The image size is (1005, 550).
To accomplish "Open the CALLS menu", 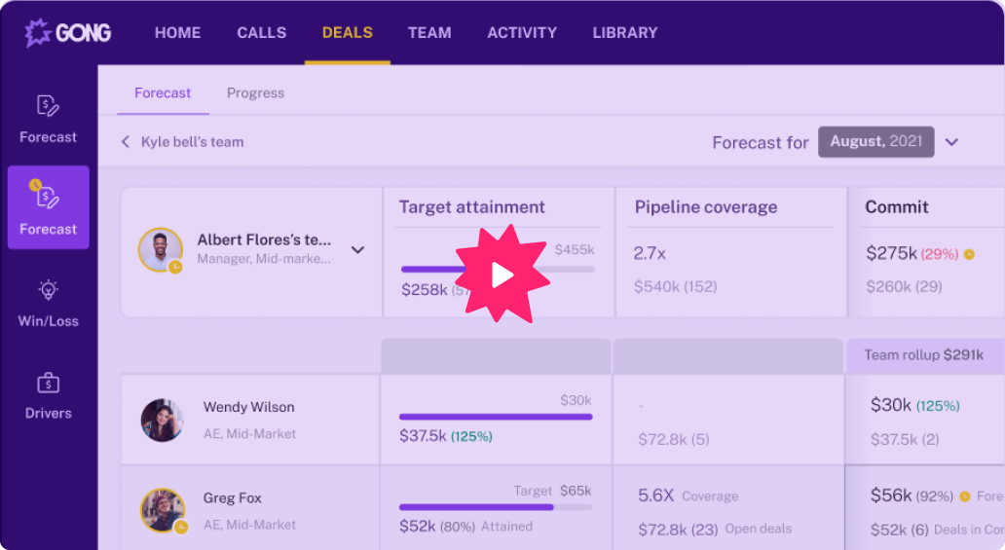I will tap(262, 33).
